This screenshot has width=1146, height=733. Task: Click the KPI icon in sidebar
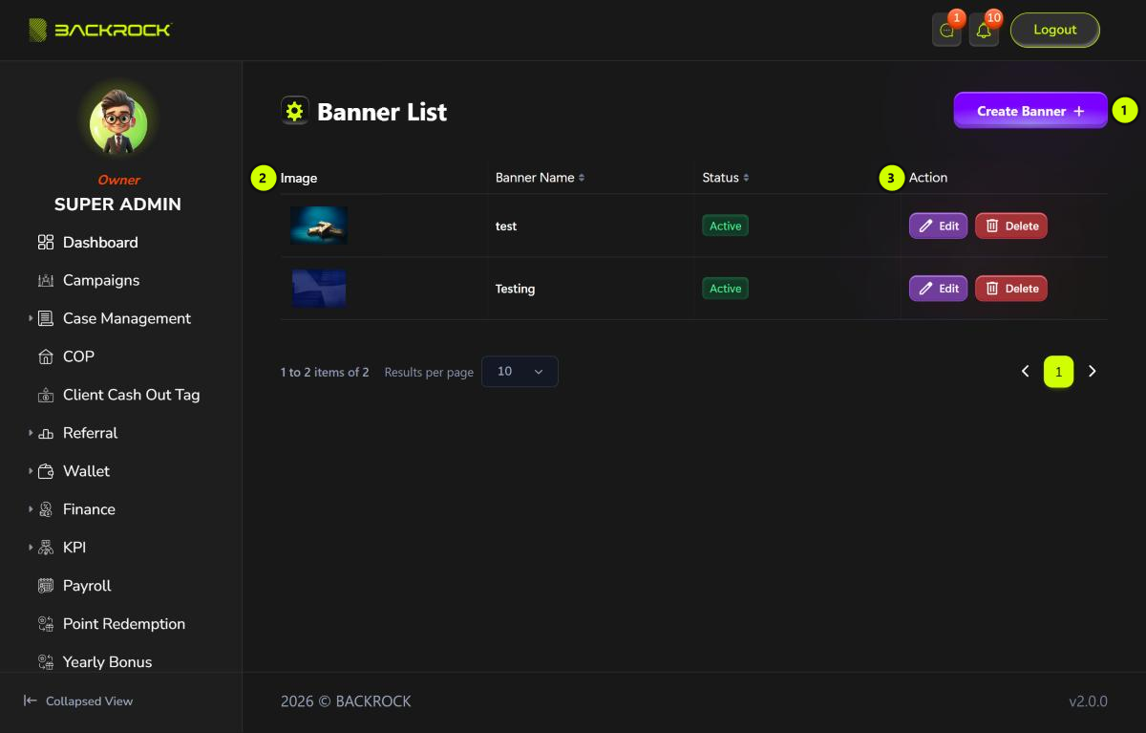[x=46, y=549]
